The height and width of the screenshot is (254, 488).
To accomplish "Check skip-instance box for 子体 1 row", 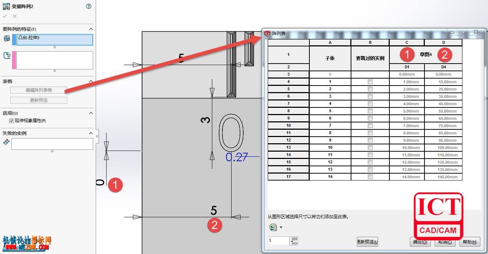I will [370, 82].
